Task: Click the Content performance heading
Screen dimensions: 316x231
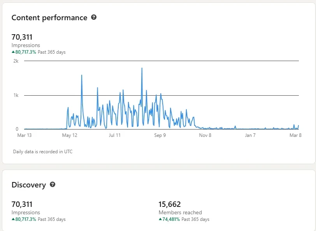Action: [49, 18]
